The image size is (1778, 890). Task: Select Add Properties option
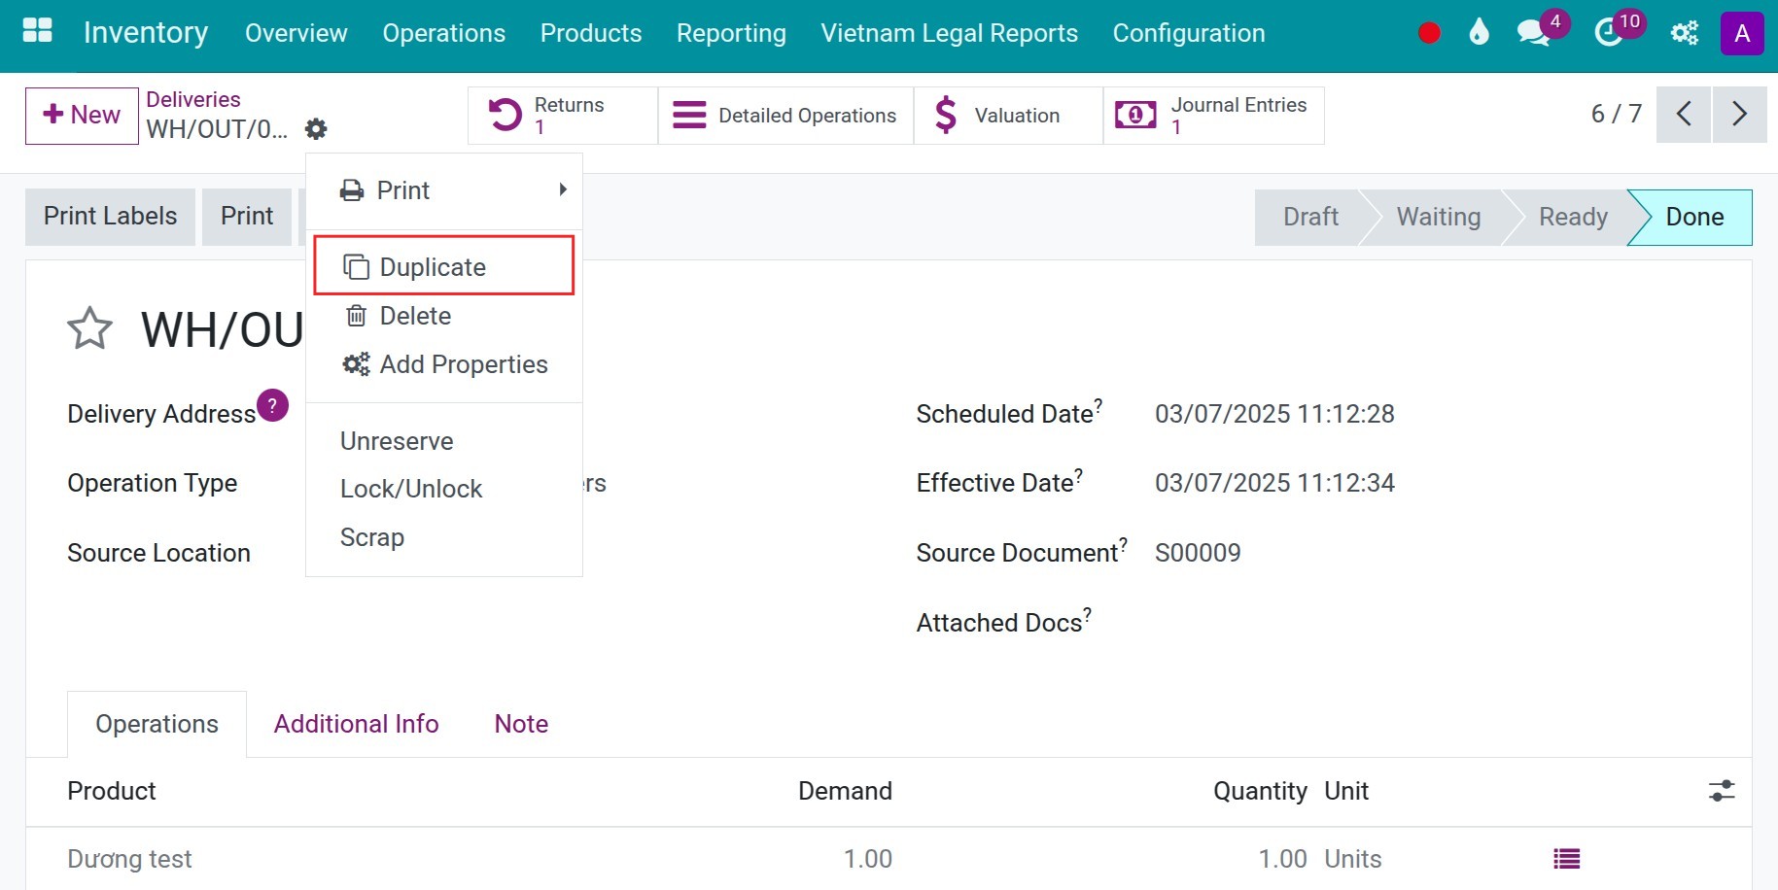444,364
